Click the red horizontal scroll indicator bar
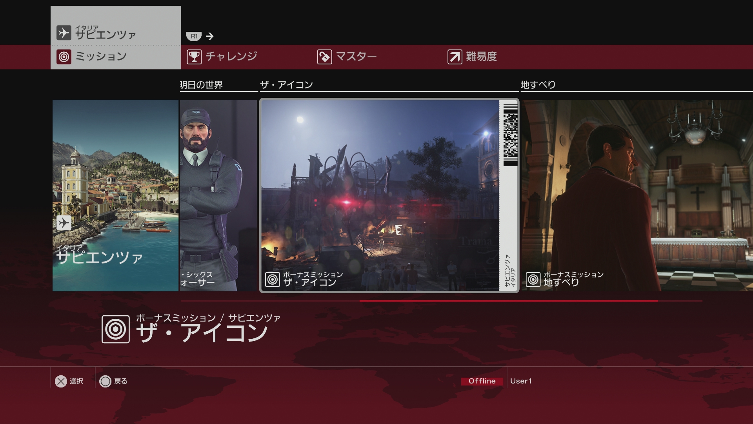 tap(508, 301)
